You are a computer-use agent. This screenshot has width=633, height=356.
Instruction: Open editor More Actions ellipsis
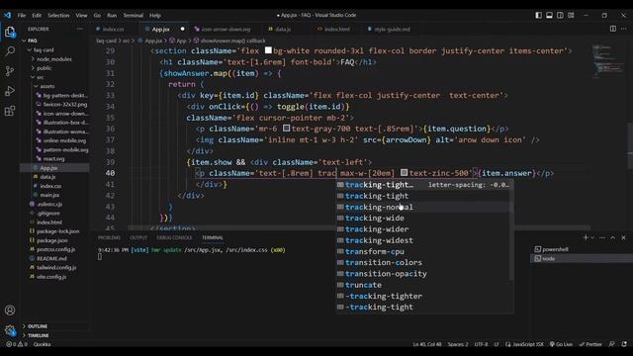pos(624,29)
